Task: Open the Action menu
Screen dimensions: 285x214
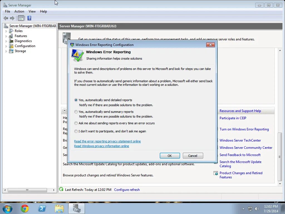Action: point(19,11)
